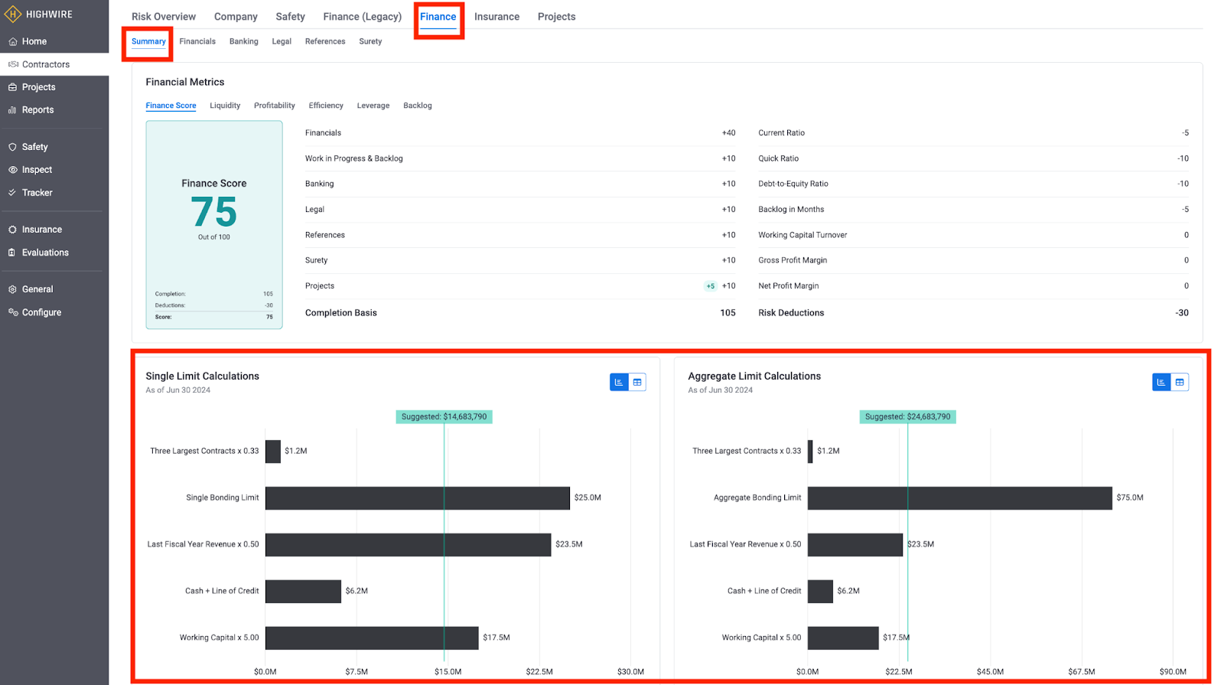Click the Finance Score 75 card
Image resolution: width=1224 pixels, height=685 pixels.
(214, 224)
